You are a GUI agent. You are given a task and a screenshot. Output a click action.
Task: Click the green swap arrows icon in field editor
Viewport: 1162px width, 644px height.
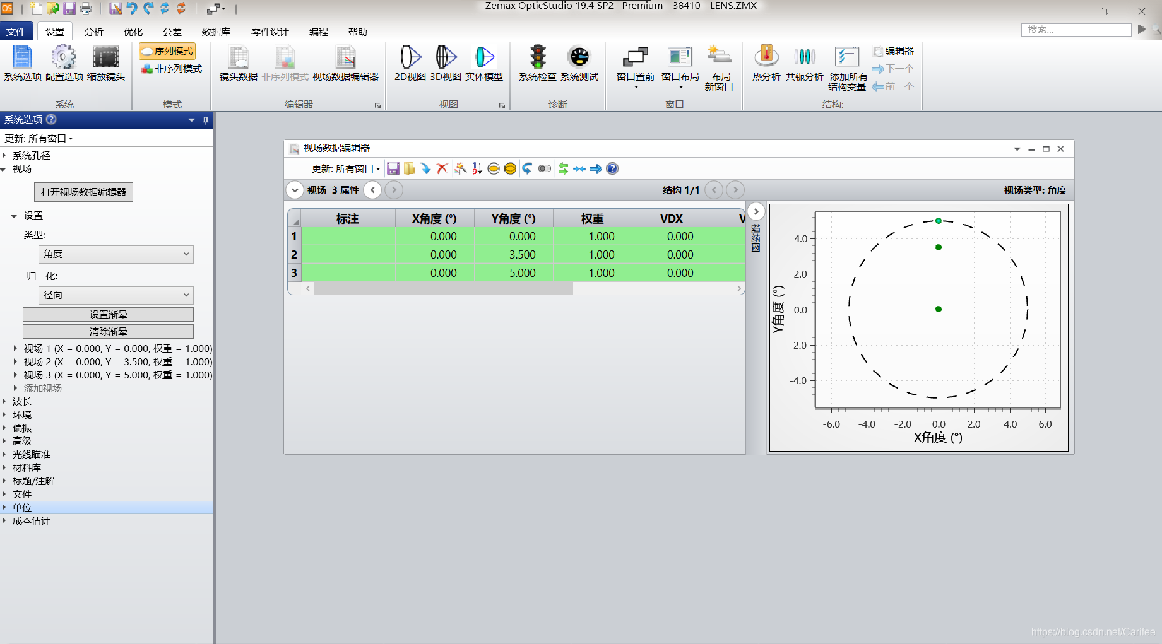click(x=563, y=168)
